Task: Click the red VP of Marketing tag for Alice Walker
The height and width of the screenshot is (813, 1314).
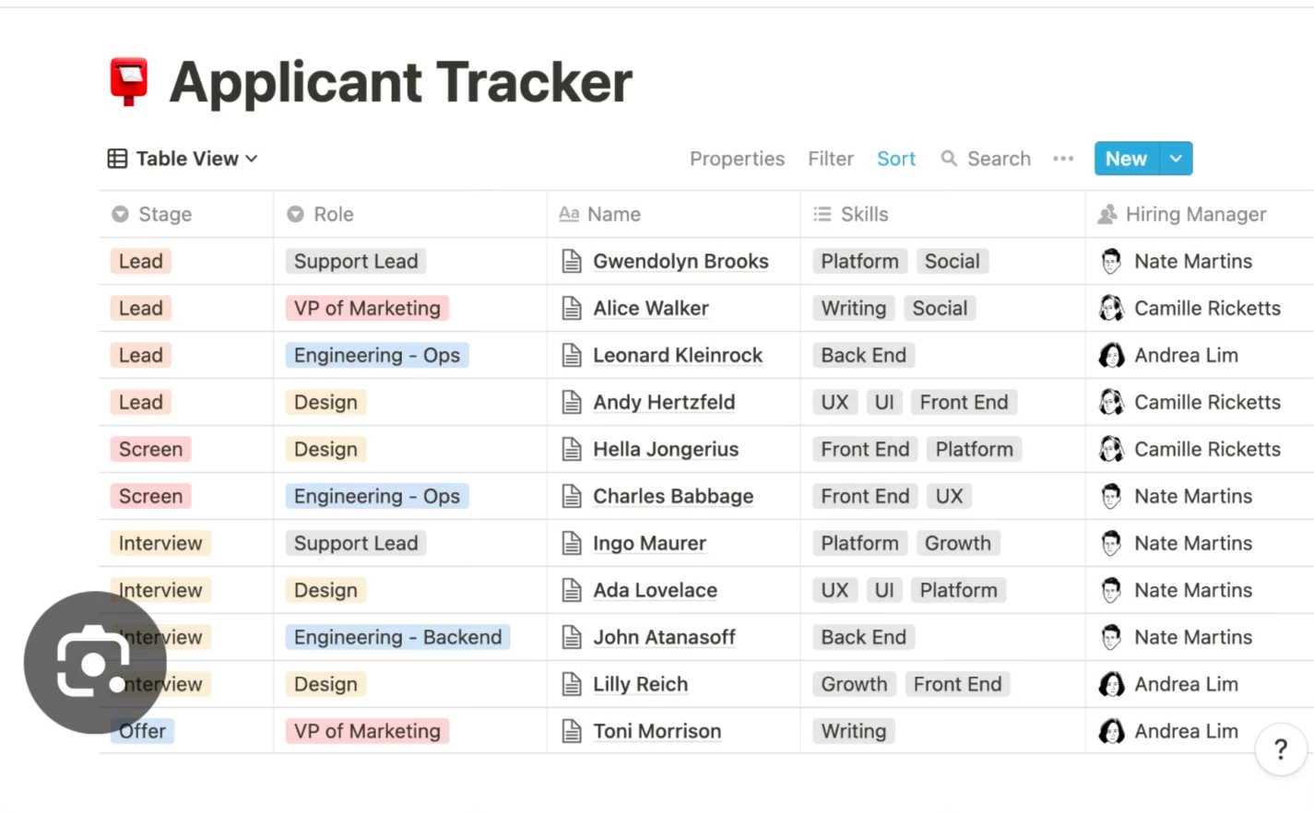Action: click(367, 309)
